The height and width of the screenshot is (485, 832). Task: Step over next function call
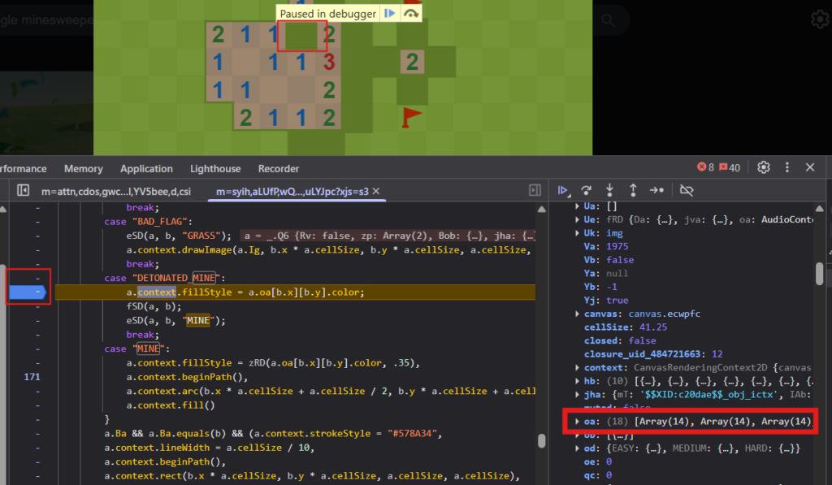click(587, 192)
